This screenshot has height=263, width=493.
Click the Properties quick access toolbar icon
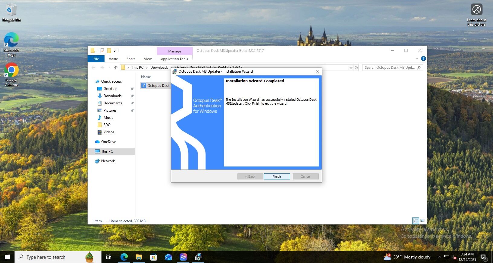[102, 51]
